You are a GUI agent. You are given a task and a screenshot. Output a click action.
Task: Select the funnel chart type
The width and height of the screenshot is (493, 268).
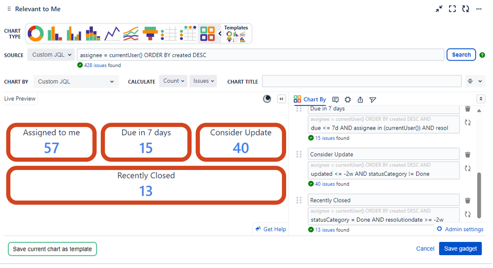click(150, 33)
